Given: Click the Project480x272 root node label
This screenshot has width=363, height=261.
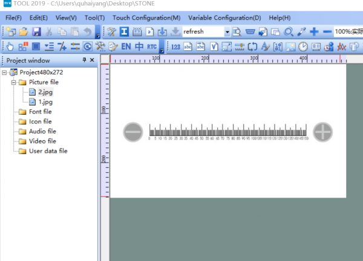Looking at the screenshot, I should (x=41, y=72).
